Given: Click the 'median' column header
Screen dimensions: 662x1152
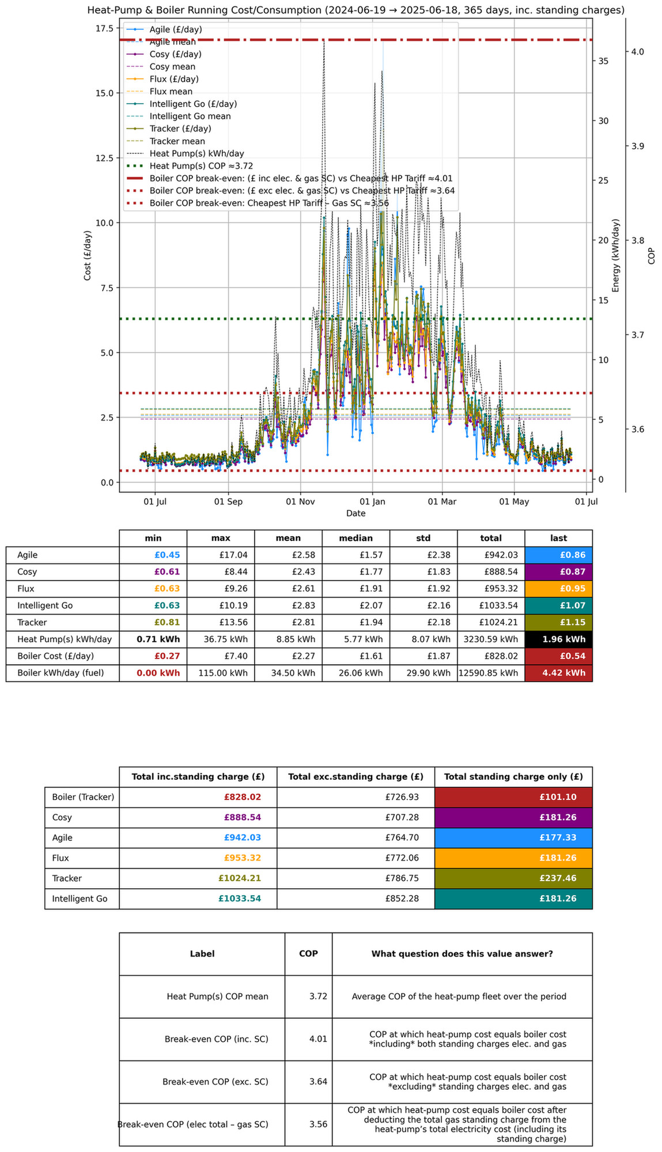Looking at the screenshot, I should point(356,538).
